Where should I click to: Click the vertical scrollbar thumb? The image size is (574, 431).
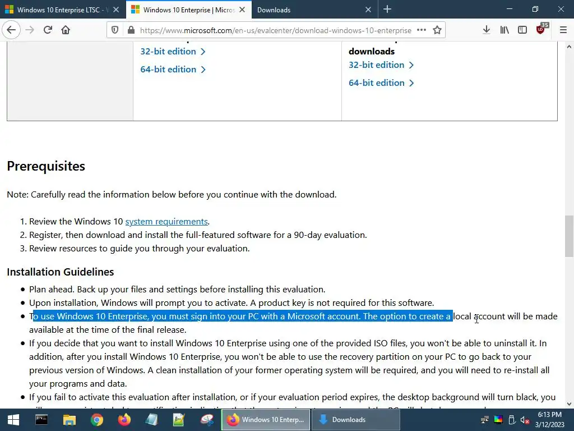point(569,236)
